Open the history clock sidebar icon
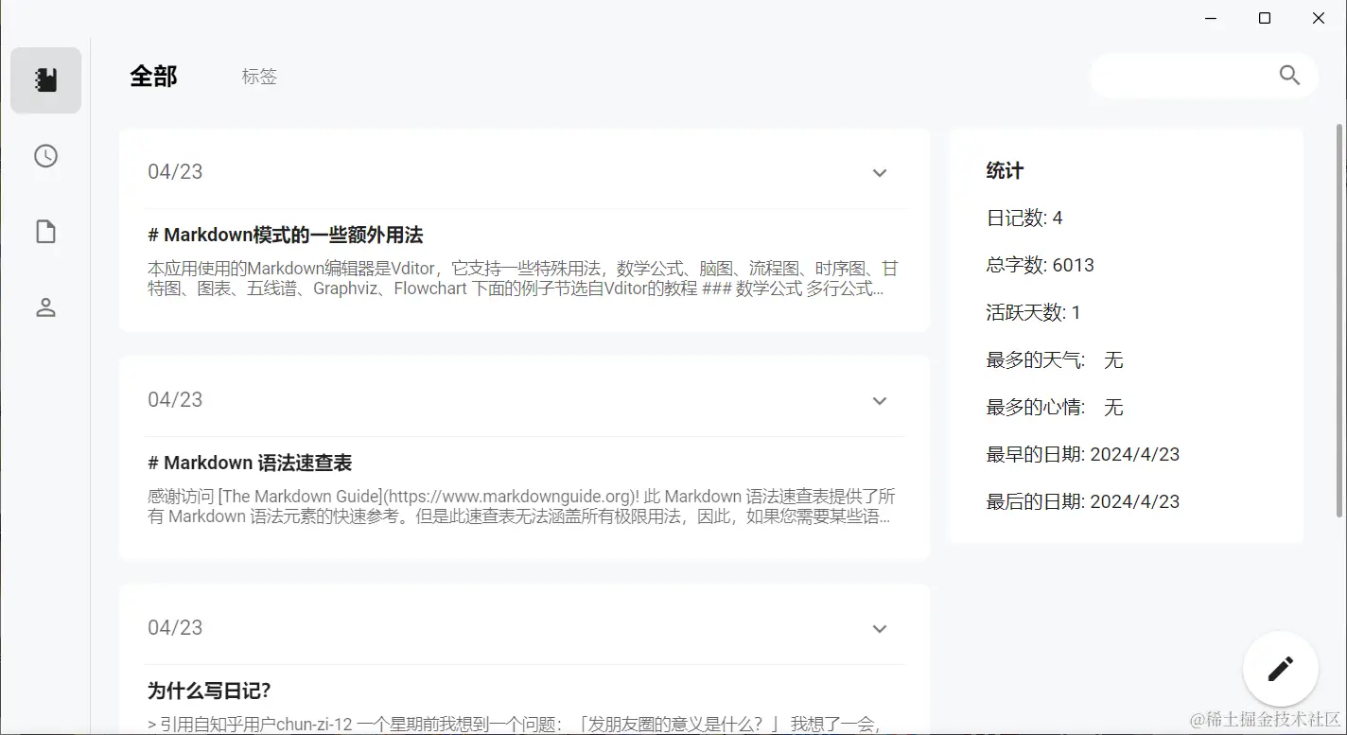This screenshot has height=735, width=1347. (x=45, y=156)
